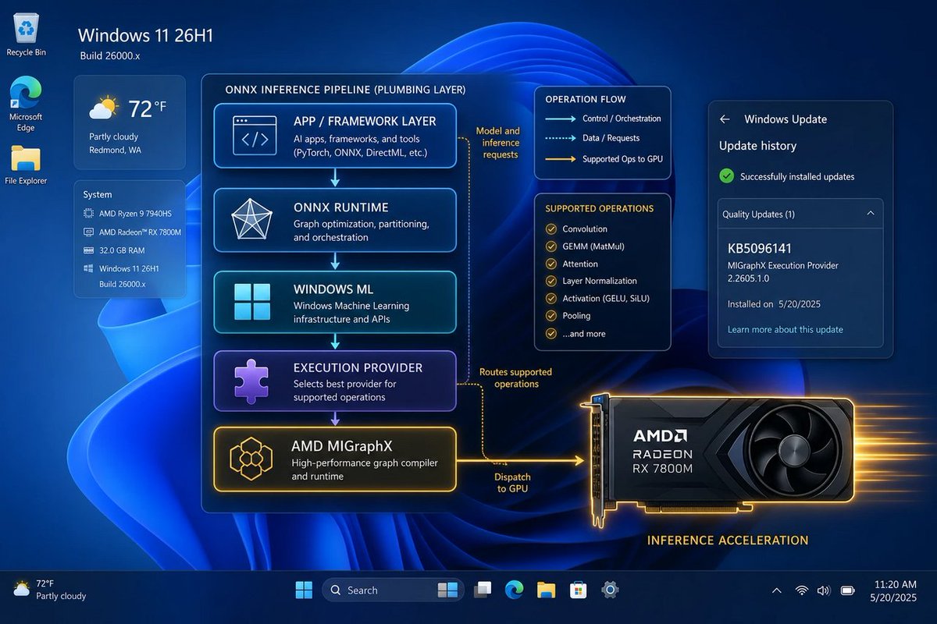Screen dimensions: 937x624
Task: Click 'MIGraphX Execution Provider 2.2605.1.0' text
Action: tap(782, 271)
